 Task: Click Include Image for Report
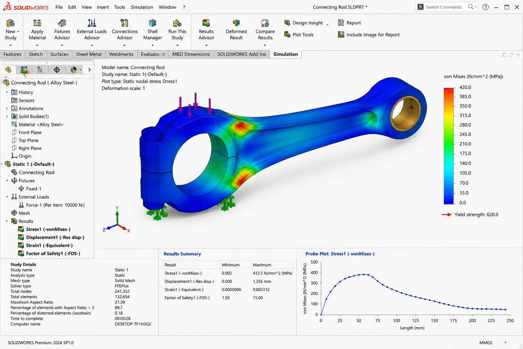(368, 34)
